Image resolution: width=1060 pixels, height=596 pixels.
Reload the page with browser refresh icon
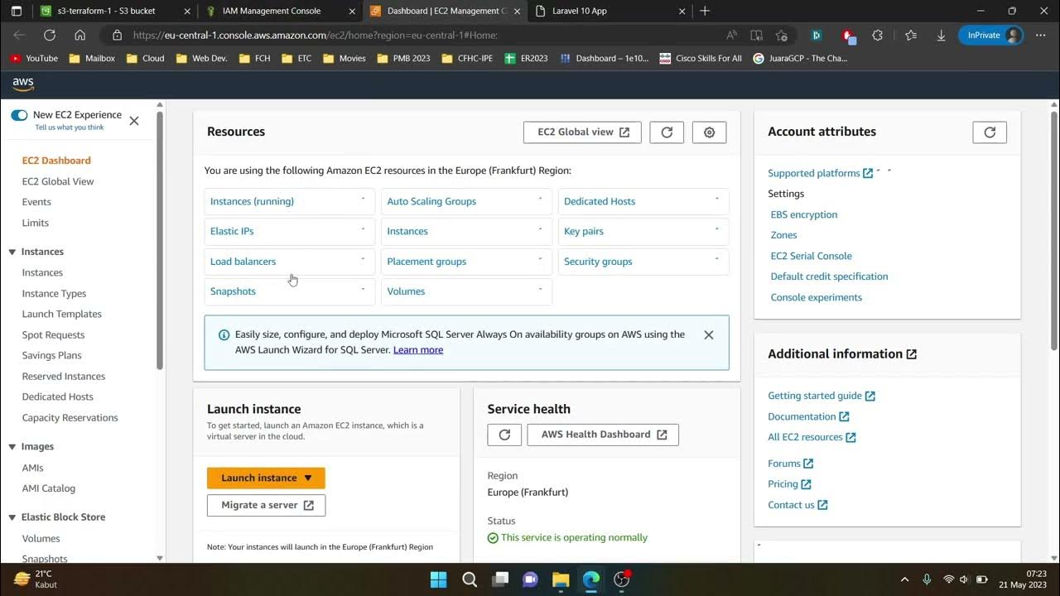coord(50,36)
